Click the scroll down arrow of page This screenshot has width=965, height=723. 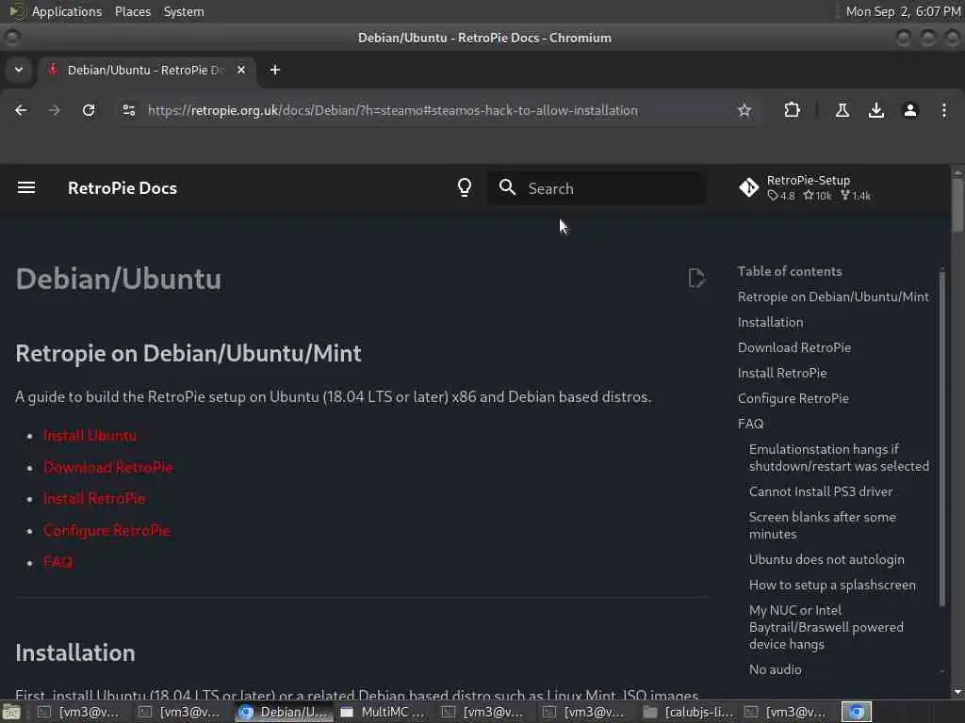(x=957, y=692)
